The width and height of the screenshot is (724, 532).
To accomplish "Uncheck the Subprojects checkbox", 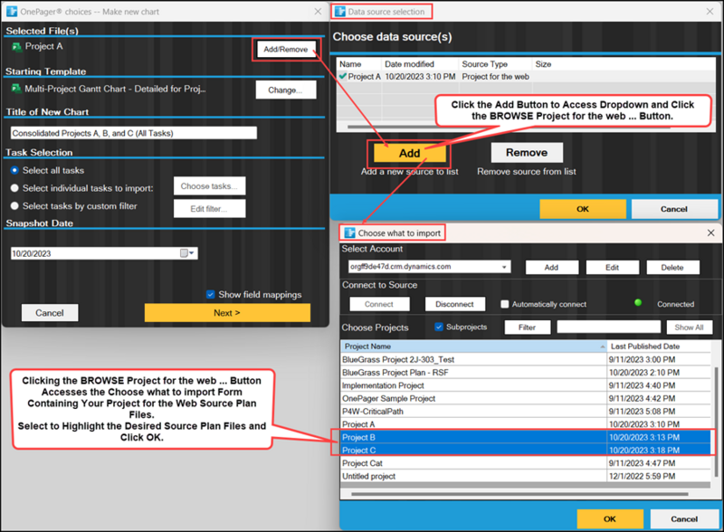I will click(439, 327).
